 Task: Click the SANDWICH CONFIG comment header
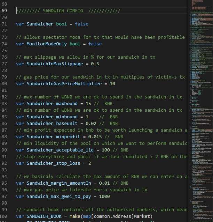[68, 10]
